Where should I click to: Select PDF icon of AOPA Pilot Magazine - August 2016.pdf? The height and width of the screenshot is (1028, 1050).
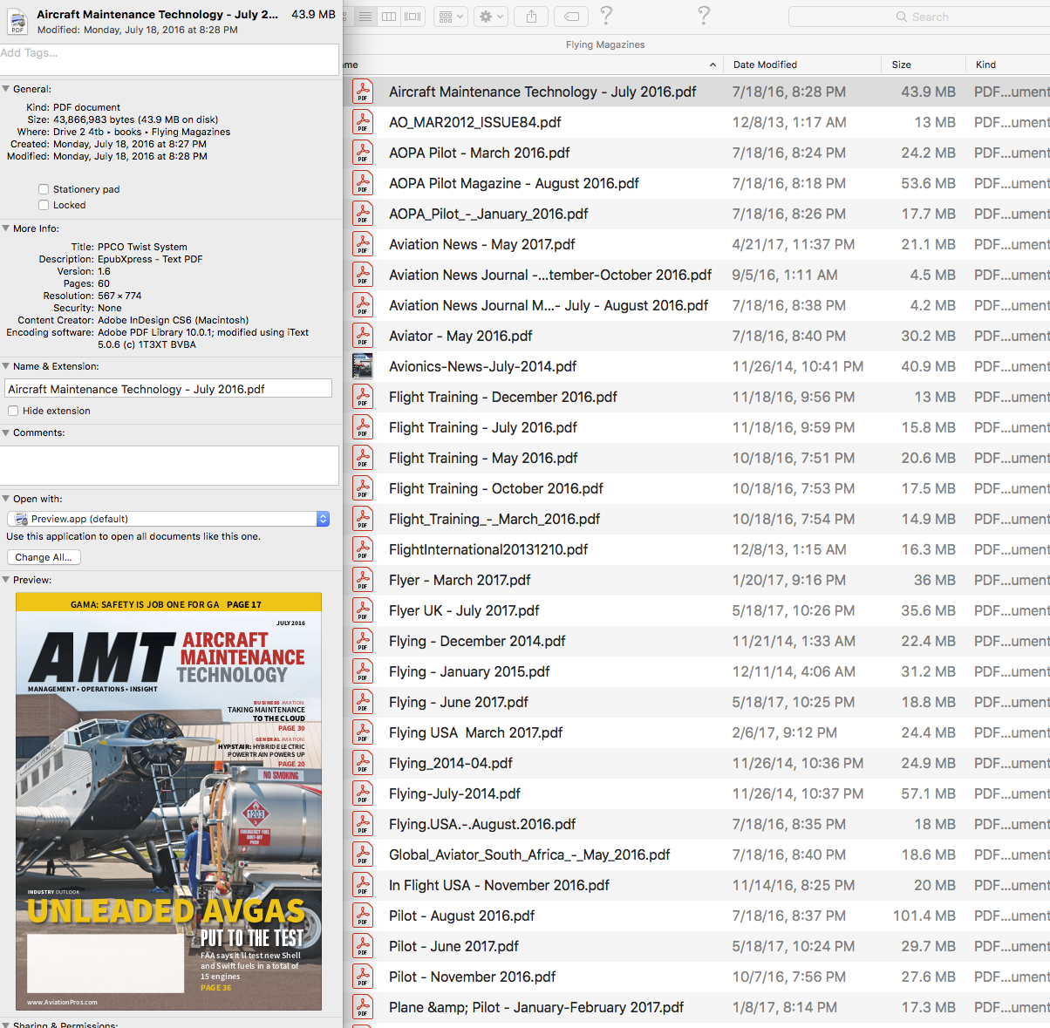[363, 183]
